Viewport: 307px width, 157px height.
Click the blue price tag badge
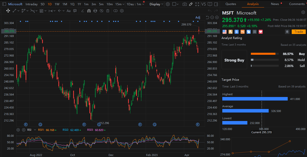click(249, 32)
